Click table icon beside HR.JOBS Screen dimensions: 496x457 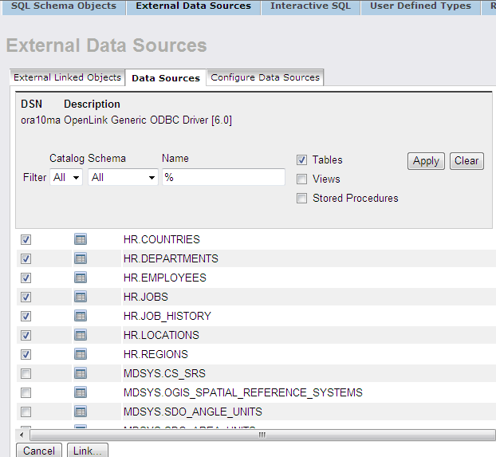pos(80,297)
